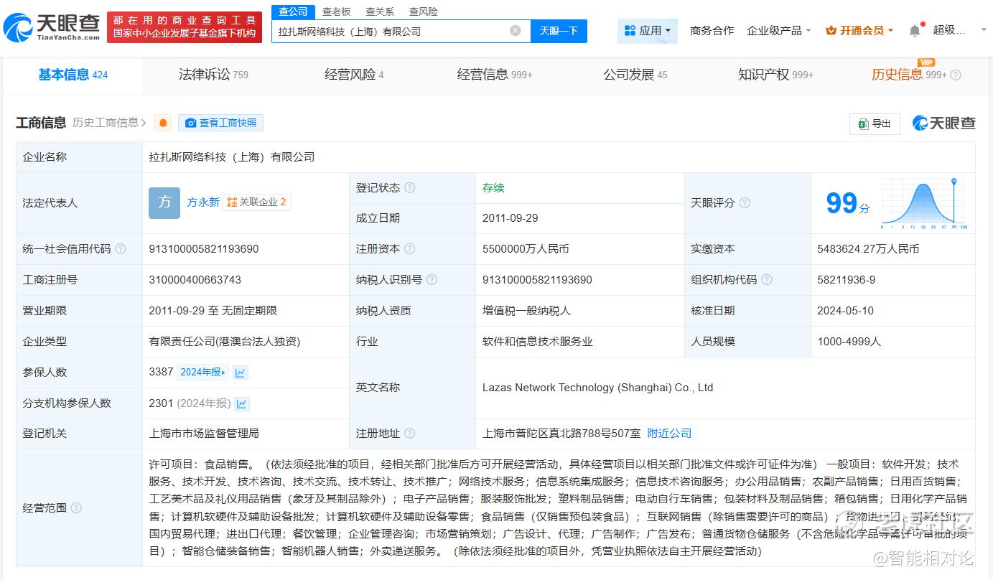
Task: Expand the 企业级产品 dropdown
Action: (x=779, y=31)
